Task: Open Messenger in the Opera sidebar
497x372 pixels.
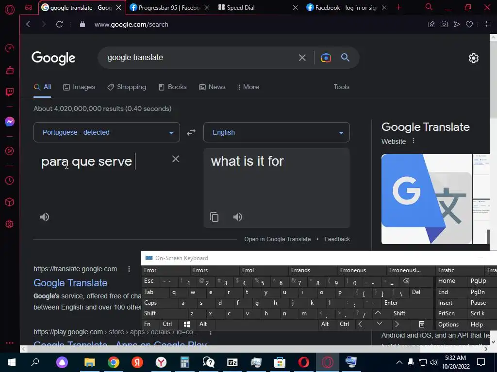Action: [x=10, y=122]
